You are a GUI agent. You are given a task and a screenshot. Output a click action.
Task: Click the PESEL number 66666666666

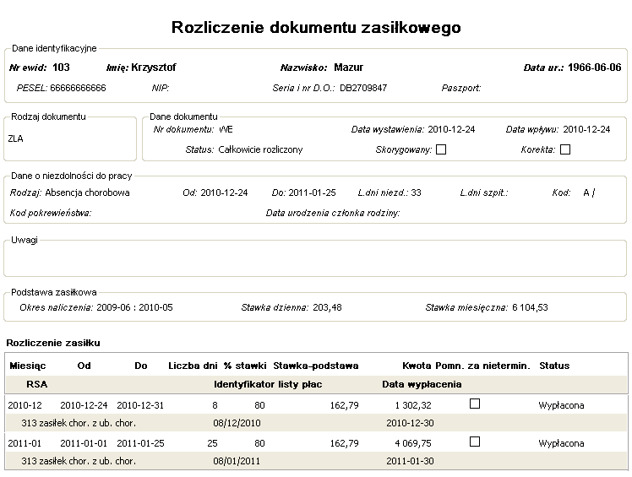(x=79, y=88)
